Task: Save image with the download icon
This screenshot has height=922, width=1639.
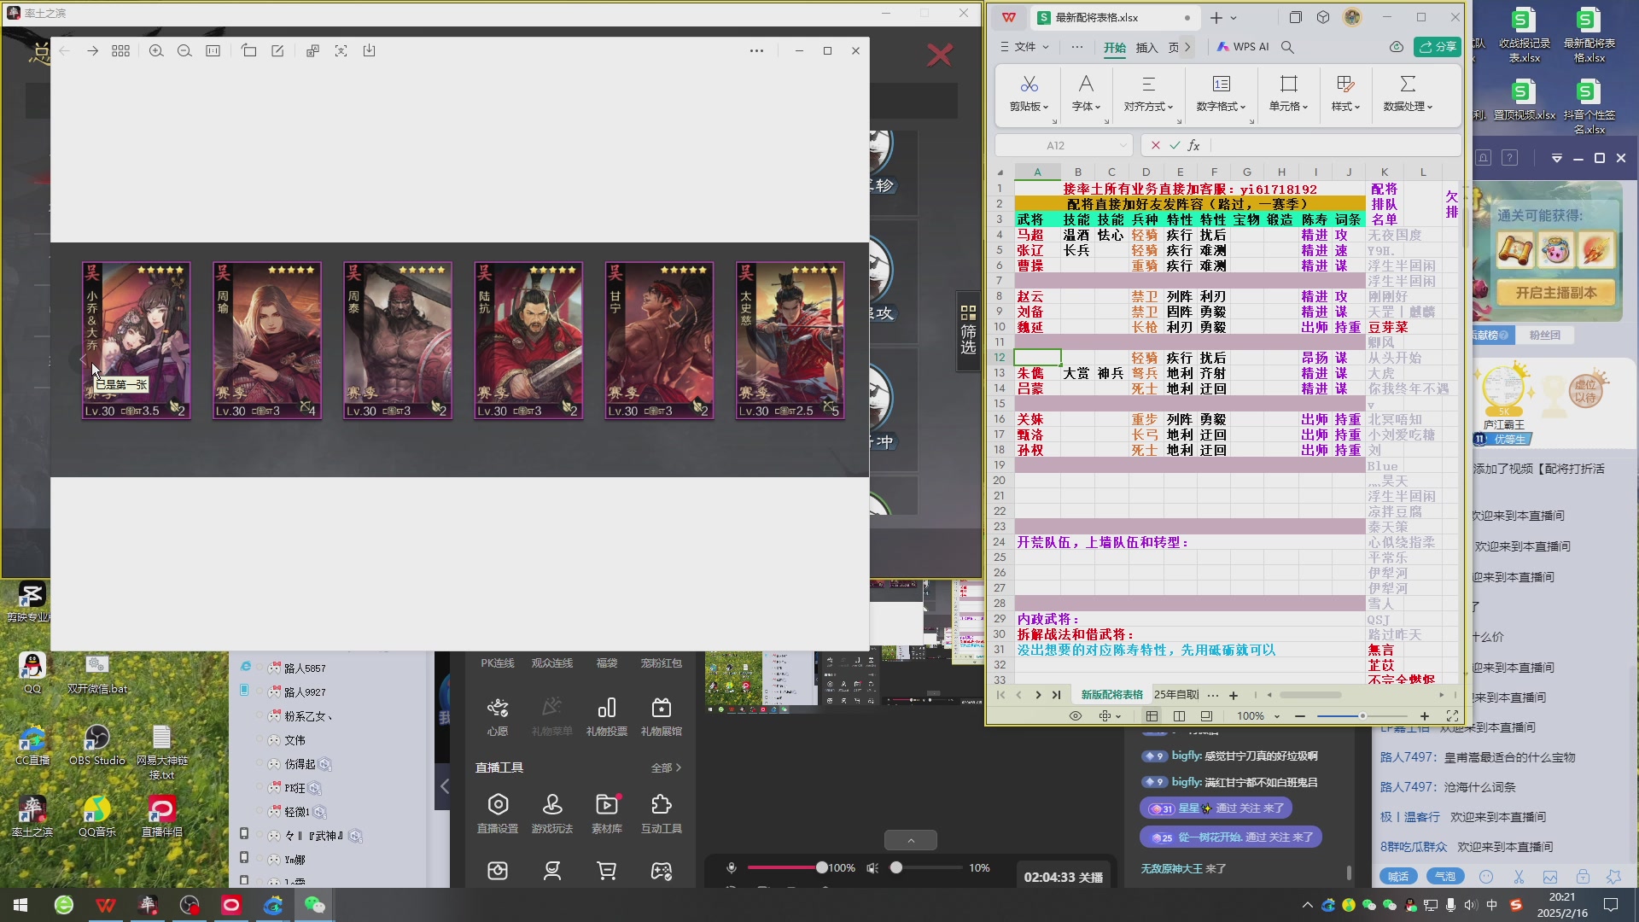Action: click(x=369, y=51)
